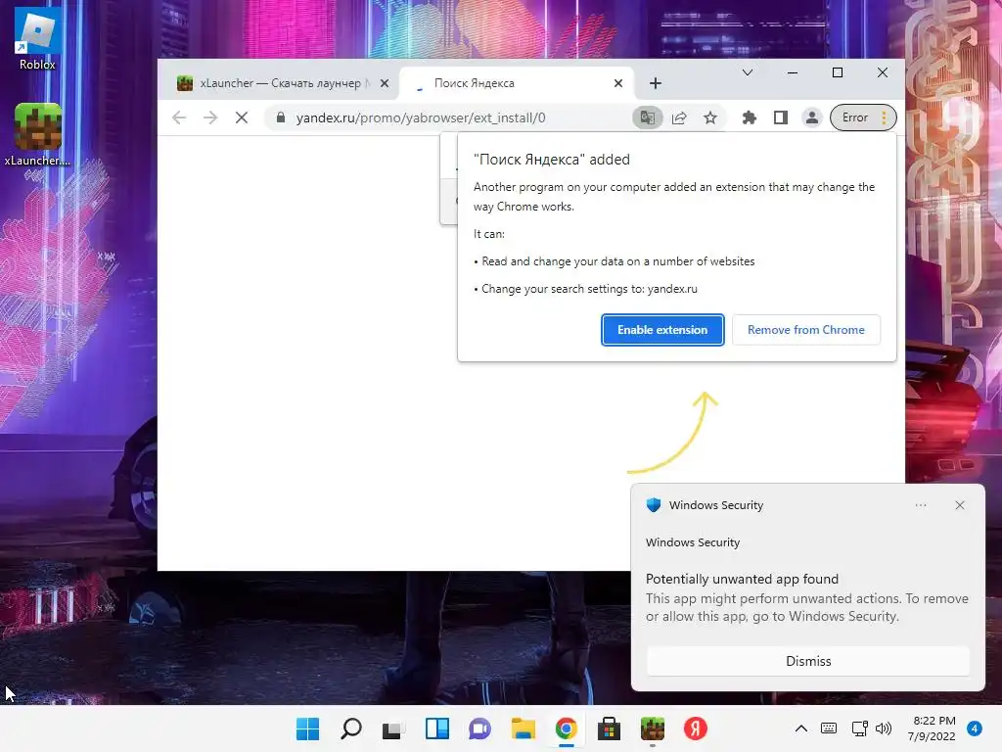Toggle the Chrome side panel
The height and width of the screenshot is (752, 1002).
point(780,117)
